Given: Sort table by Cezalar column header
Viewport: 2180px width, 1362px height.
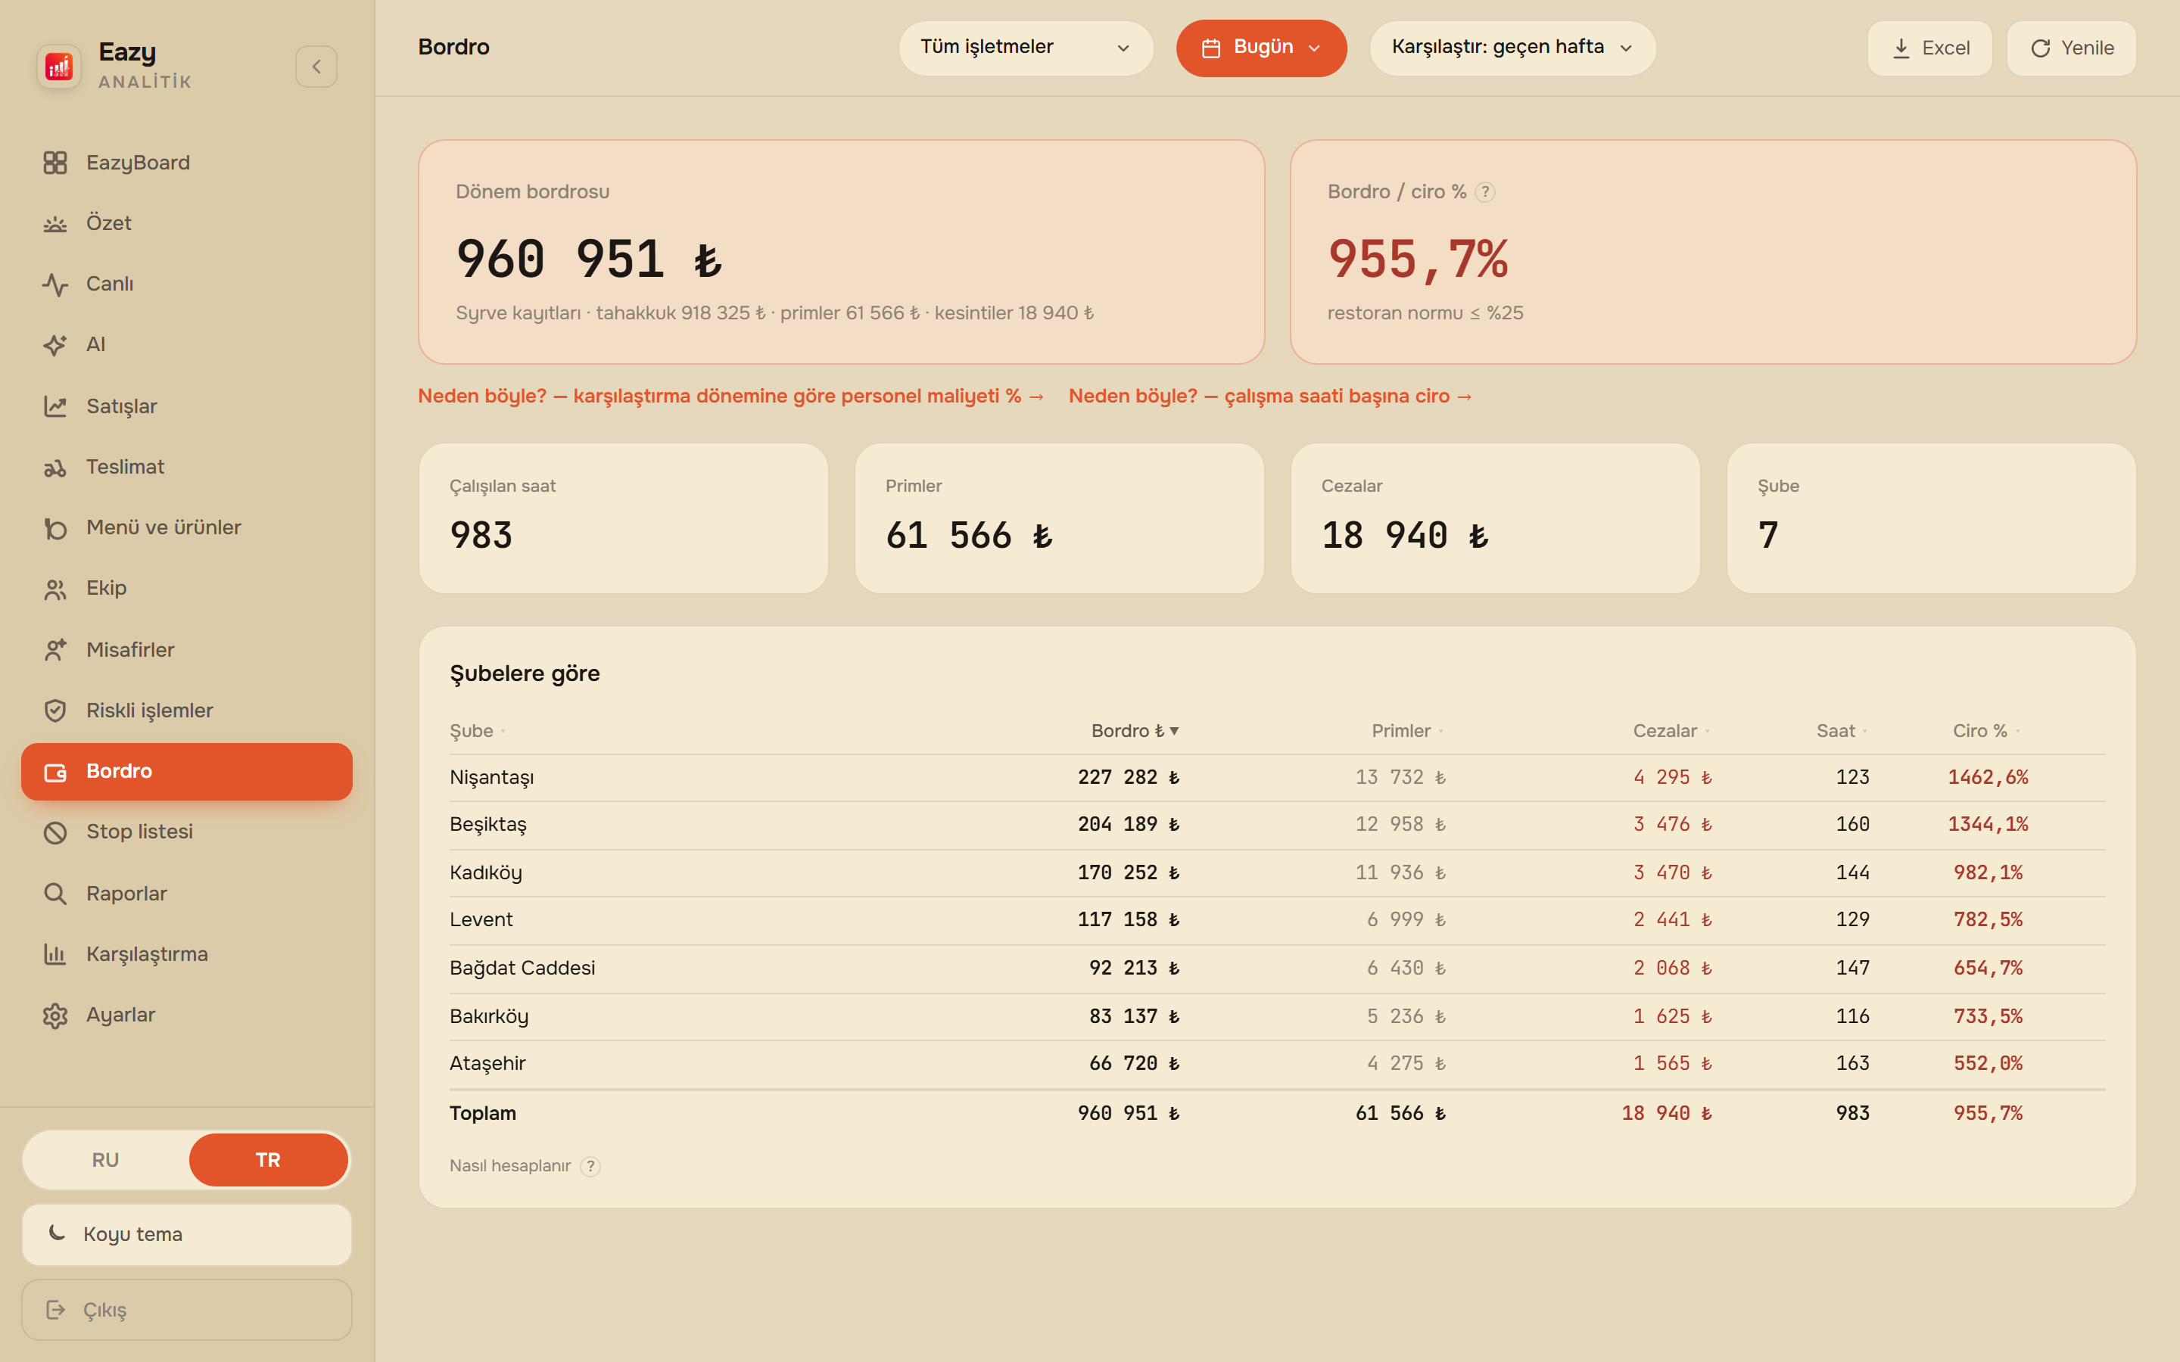Looking at the screenshot, I should (1671, 730).
